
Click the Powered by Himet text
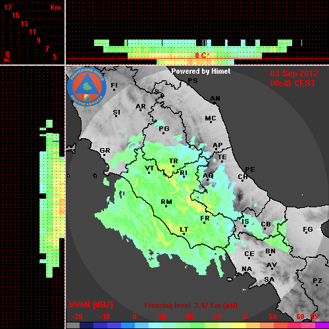click(x=201, y=71)
